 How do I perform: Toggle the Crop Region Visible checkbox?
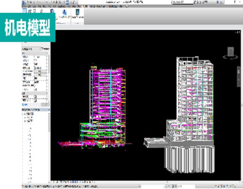point(36,100)
